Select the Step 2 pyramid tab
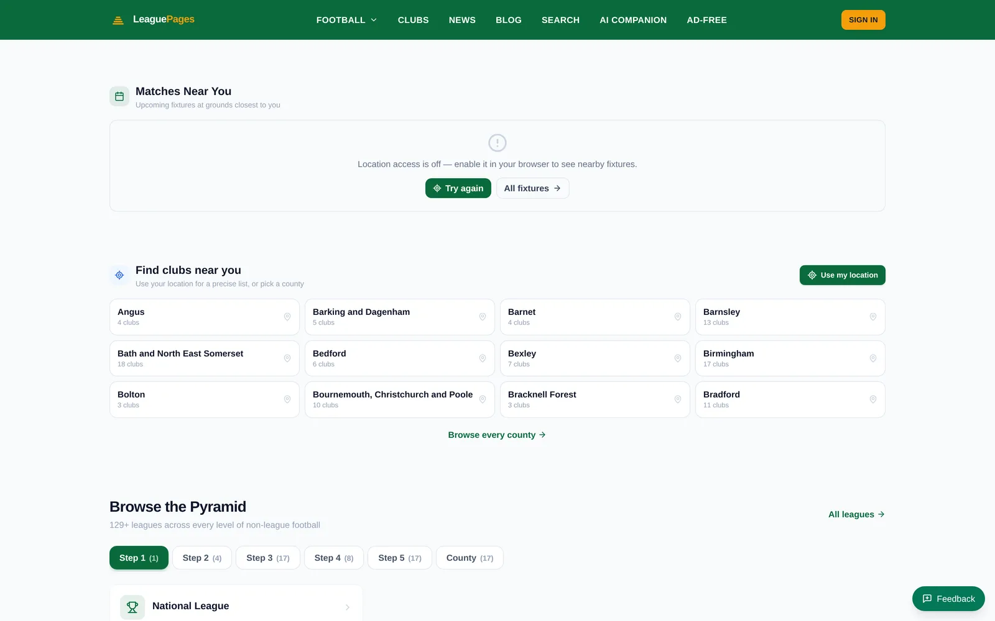Image resolution: width=995 pixels, height=621 pixels. [x=202, y=558]
